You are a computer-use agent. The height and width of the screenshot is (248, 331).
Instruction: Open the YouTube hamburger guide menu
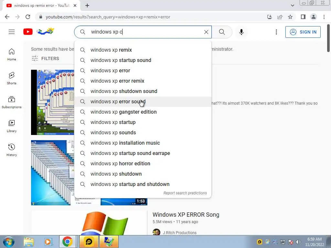12,32
